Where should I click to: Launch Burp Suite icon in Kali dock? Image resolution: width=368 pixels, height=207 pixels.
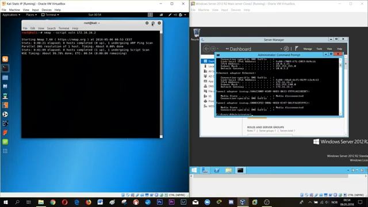coord(5,105)
